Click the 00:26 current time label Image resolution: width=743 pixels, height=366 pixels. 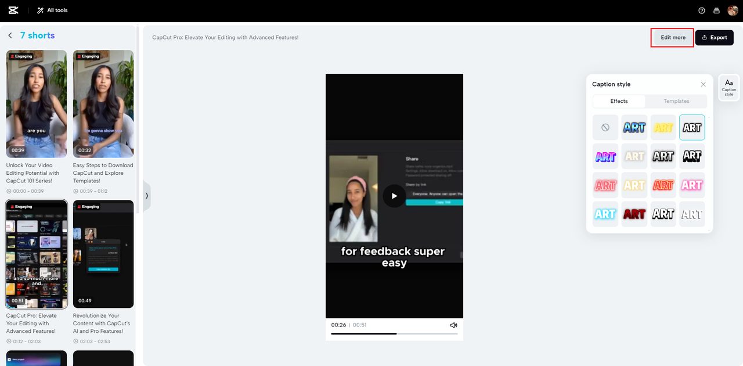click(x=338, y=325)
